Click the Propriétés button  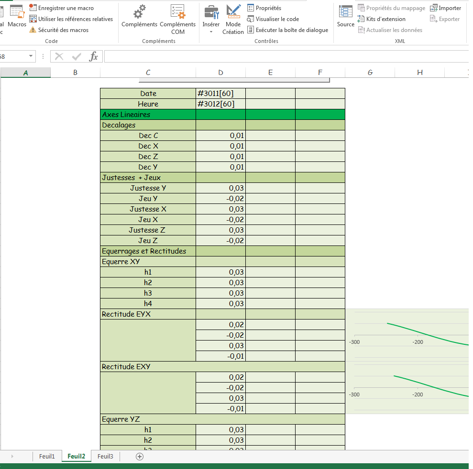265,8
